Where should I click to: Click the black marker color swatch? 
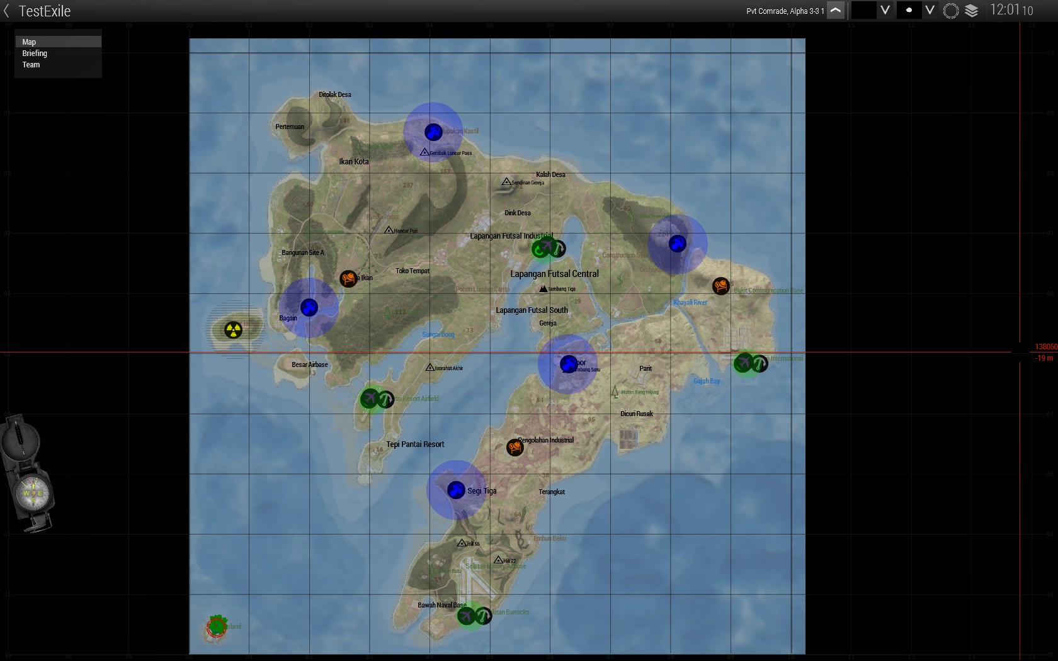863,10
